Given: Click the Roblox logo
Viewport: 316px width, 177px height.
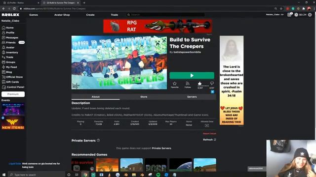Looking at the screenshot, I should click(x=10, y=15).
